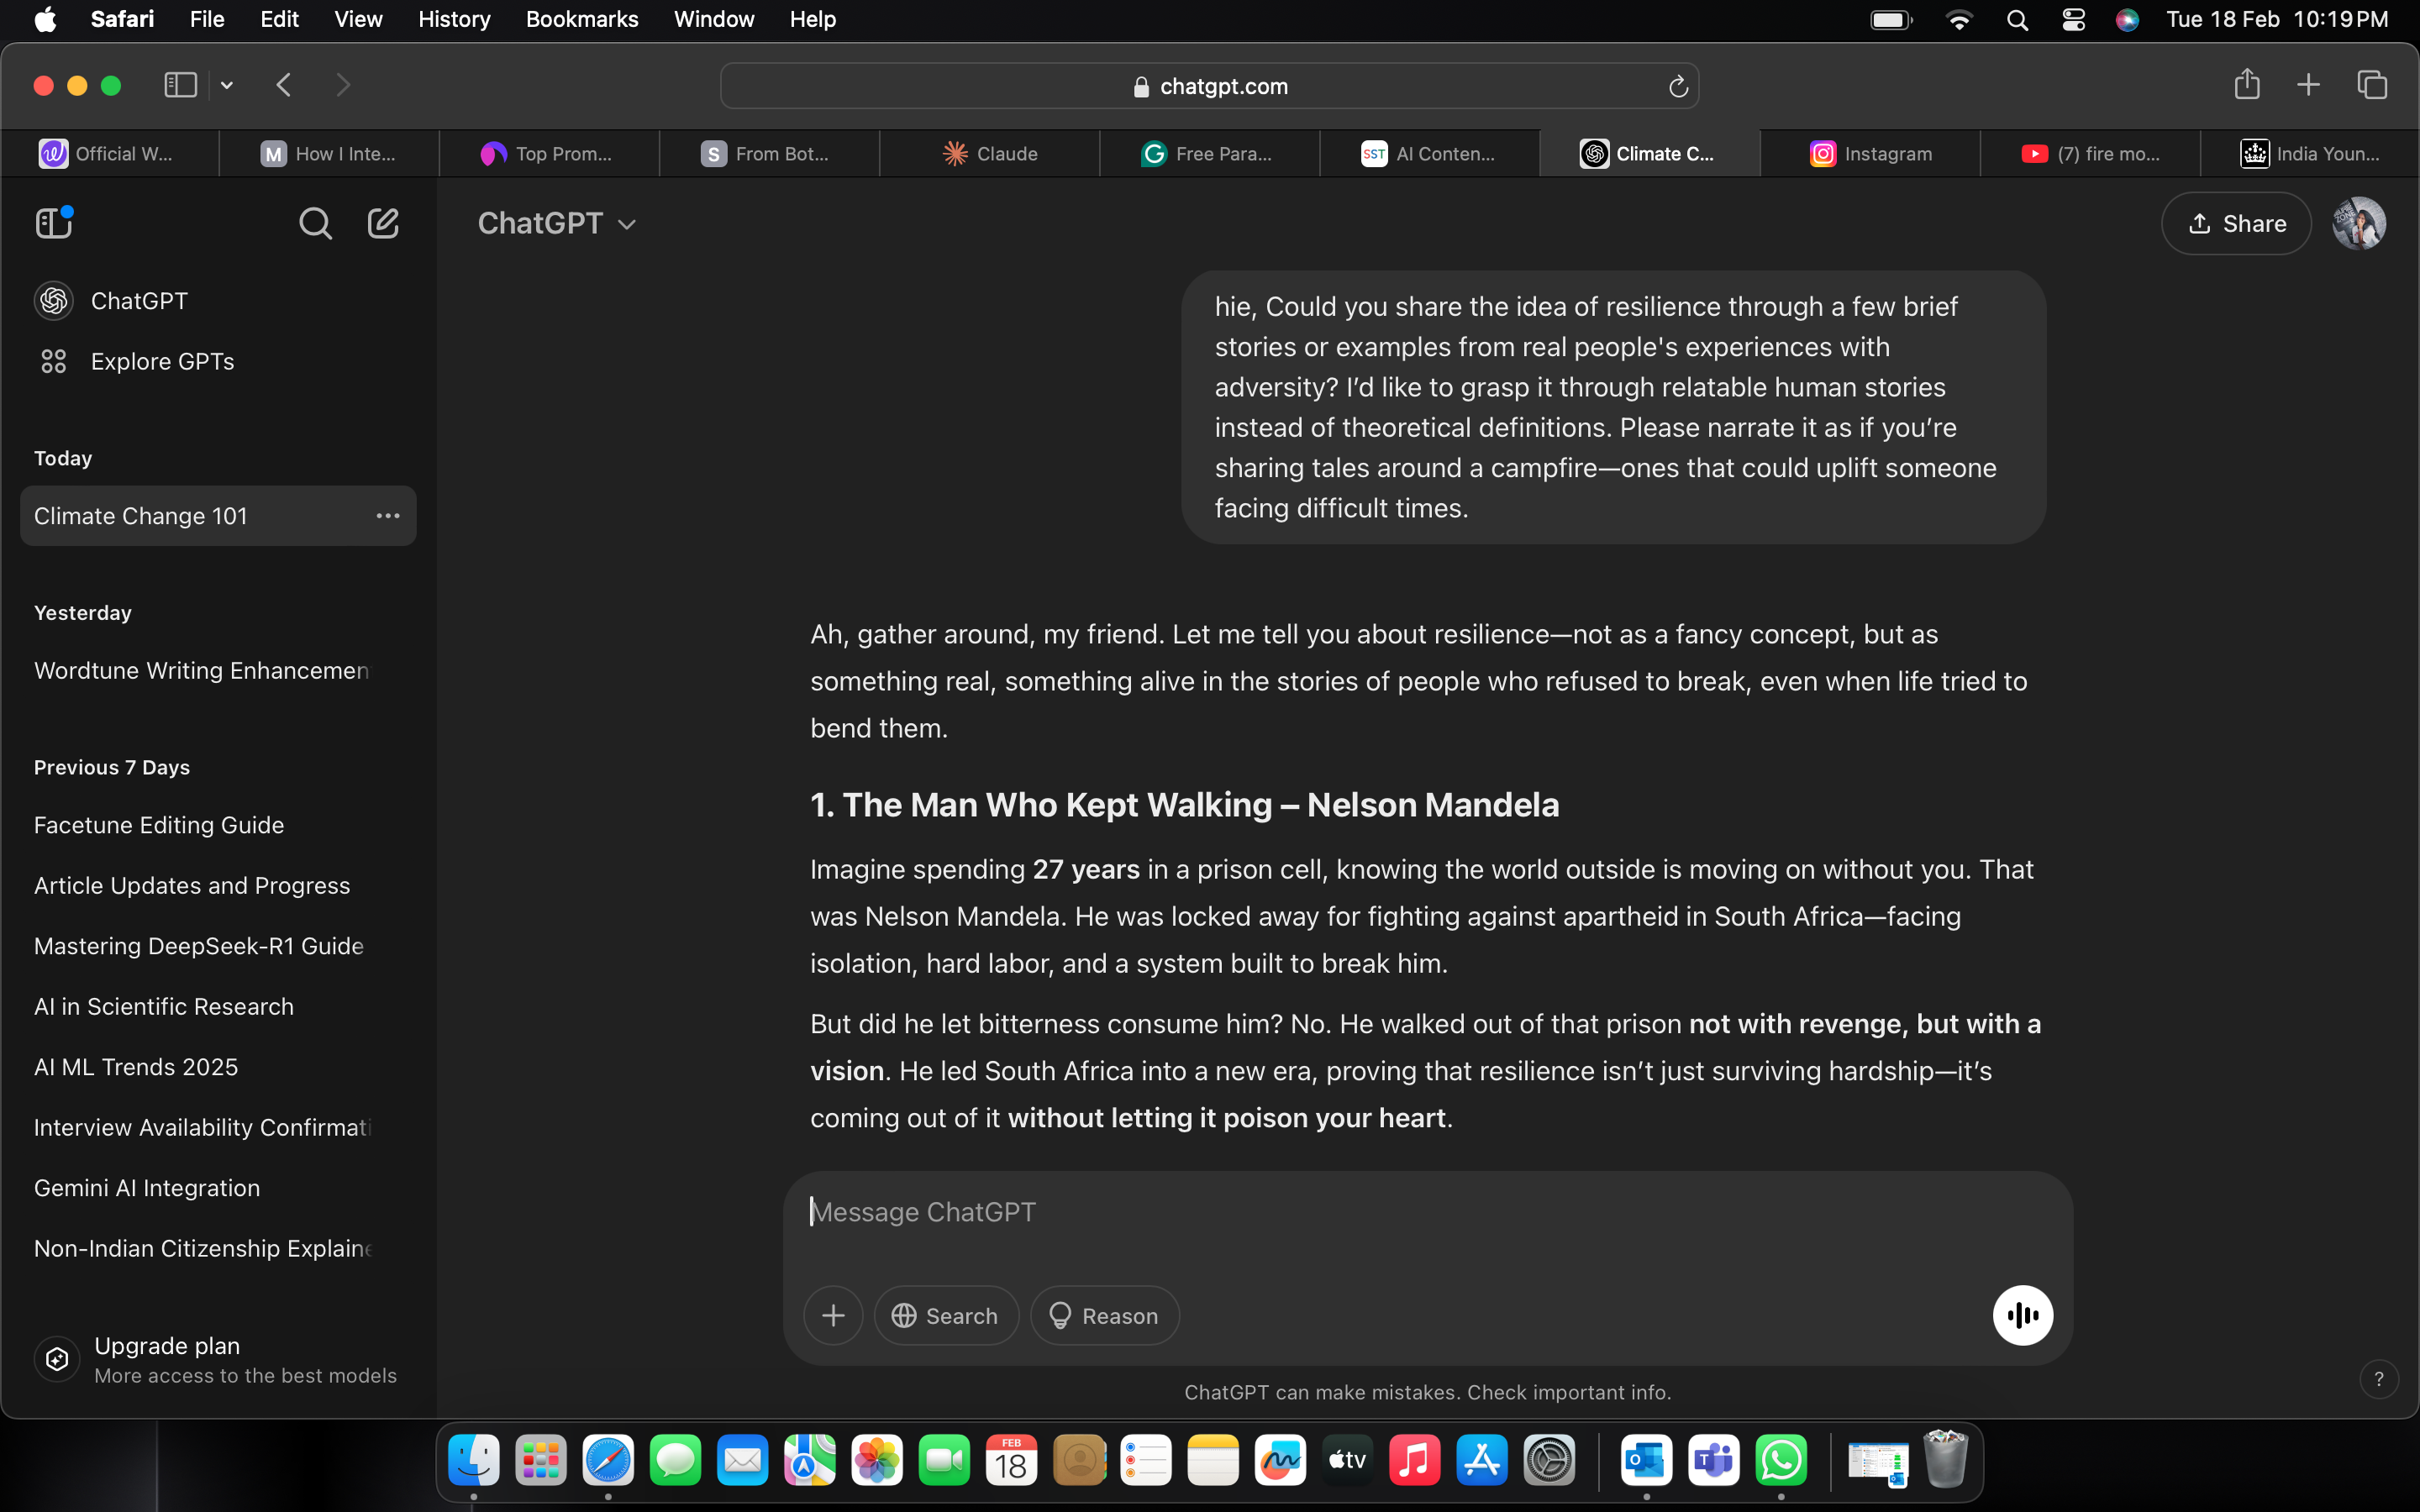This screenshot has height=1512, width=2420.
Task: Click the date and time in menu bar
Action: [2277, 20]
